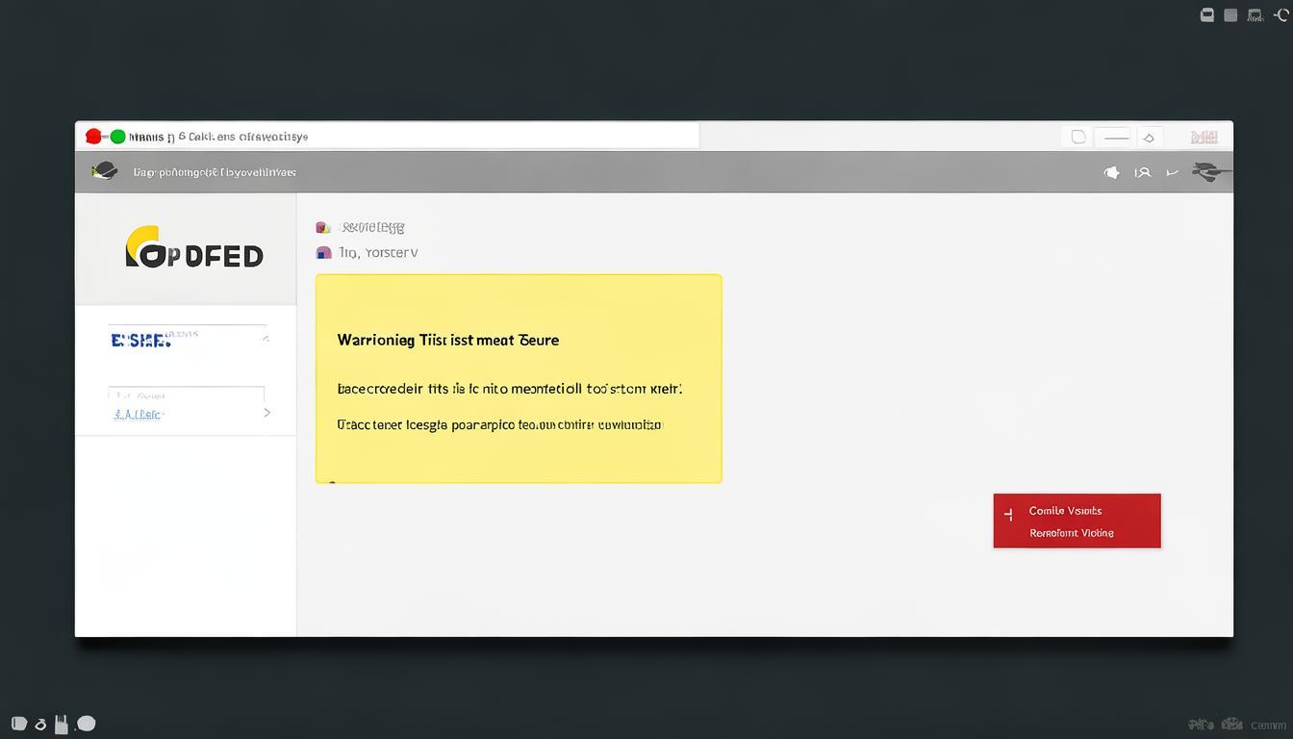Click the dark bird icon at toolbar's right end
Viewport: 1293px width, 739px height.
pos(1209,172)
